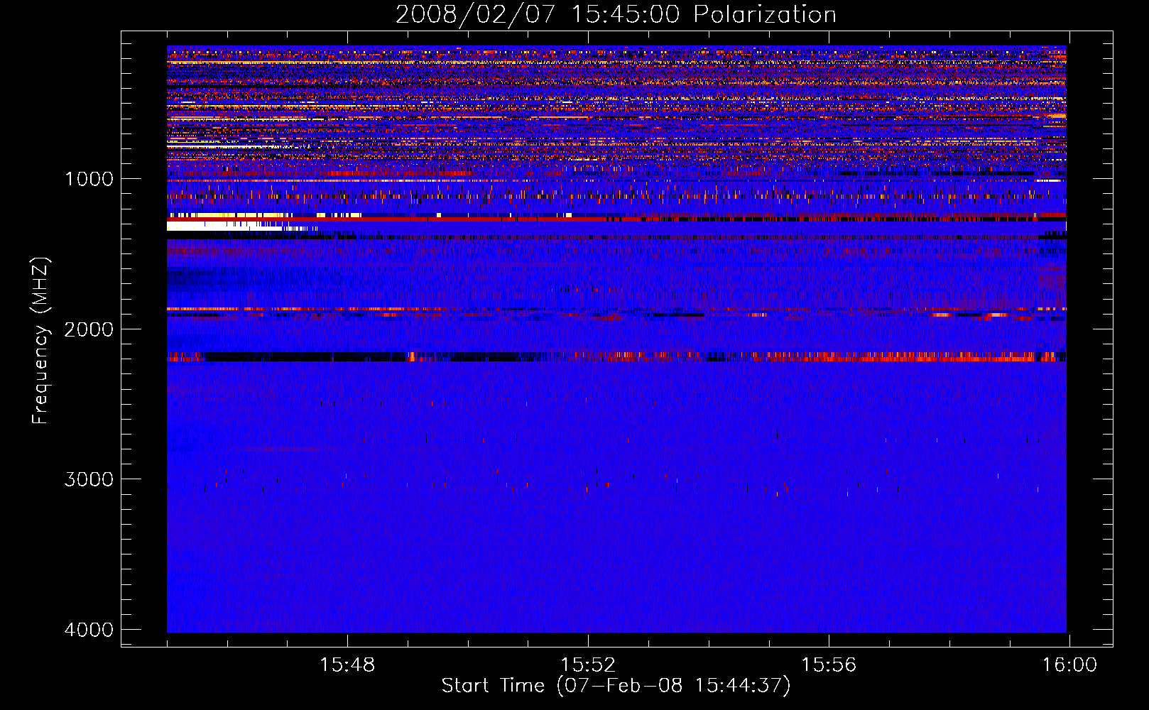Click the 15:48 time tick label

tap(347, 665)
